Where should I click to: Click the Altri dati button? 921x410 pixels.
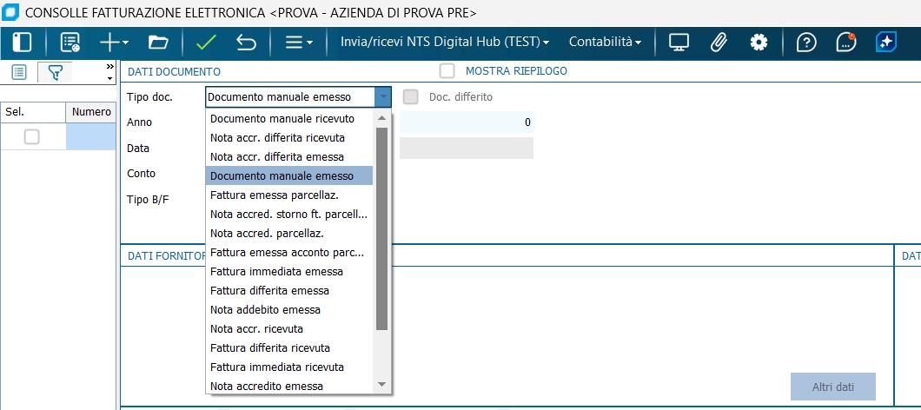832,386
